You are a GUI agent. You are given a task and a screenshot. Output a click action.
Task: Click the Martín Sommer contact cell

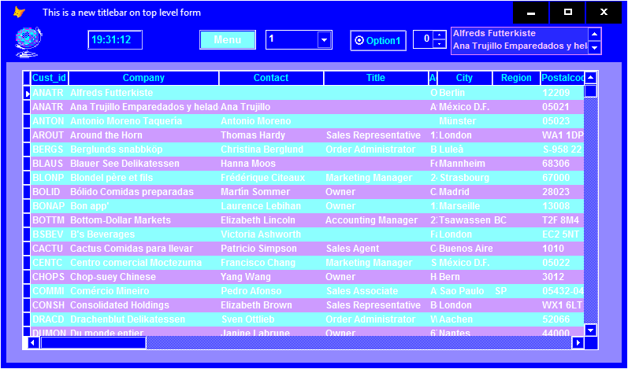tap(271, 192)
